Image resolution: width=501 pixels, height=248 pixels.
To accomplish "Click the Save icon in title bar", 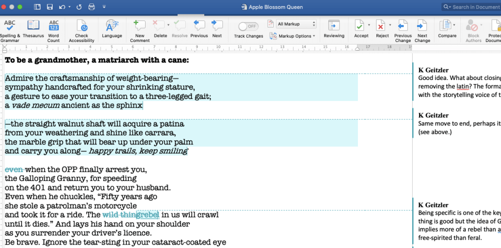I will coord(50,7).
